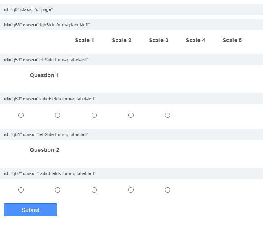Select the first radio under Question 1
263x225 pixels.
[x=21, y=115]
